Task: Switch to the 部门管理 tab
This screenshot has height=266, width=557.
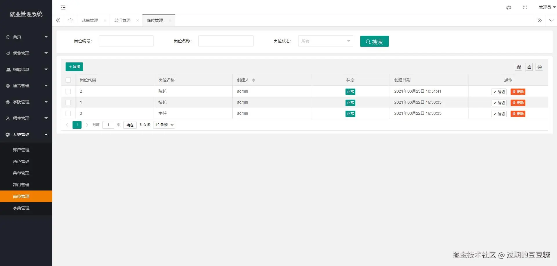Action: click(x=122, y=20)
